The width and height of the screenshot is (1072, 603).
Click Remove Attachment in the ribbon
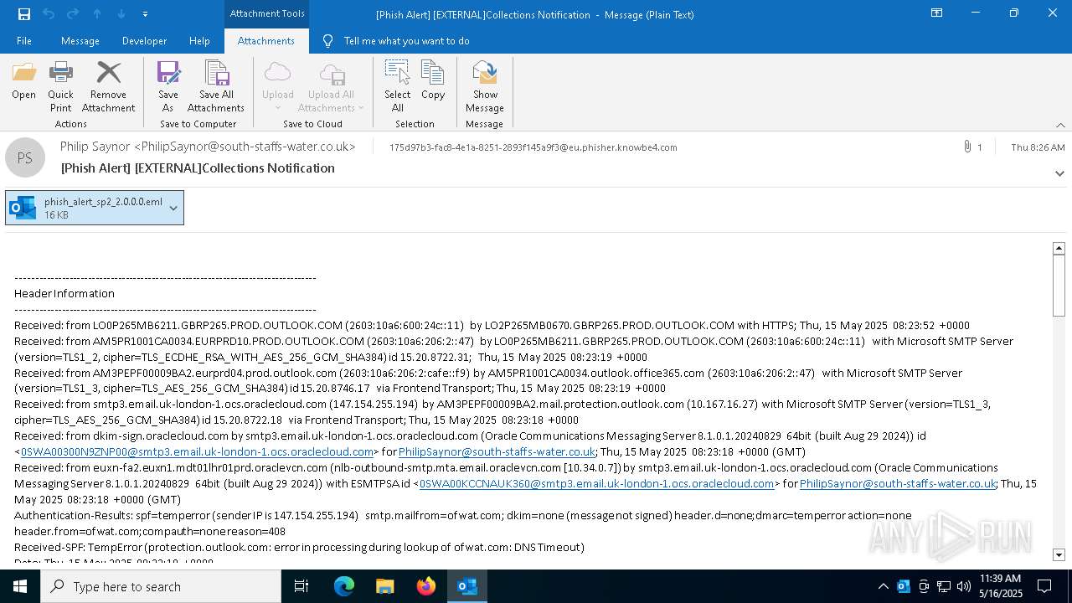pos(108,87)
